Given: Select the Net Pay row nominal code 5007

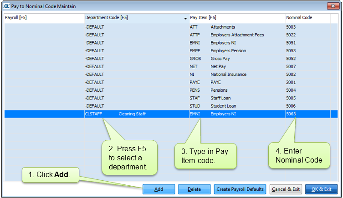Looking at the screenshot, I should coord(292,67).
